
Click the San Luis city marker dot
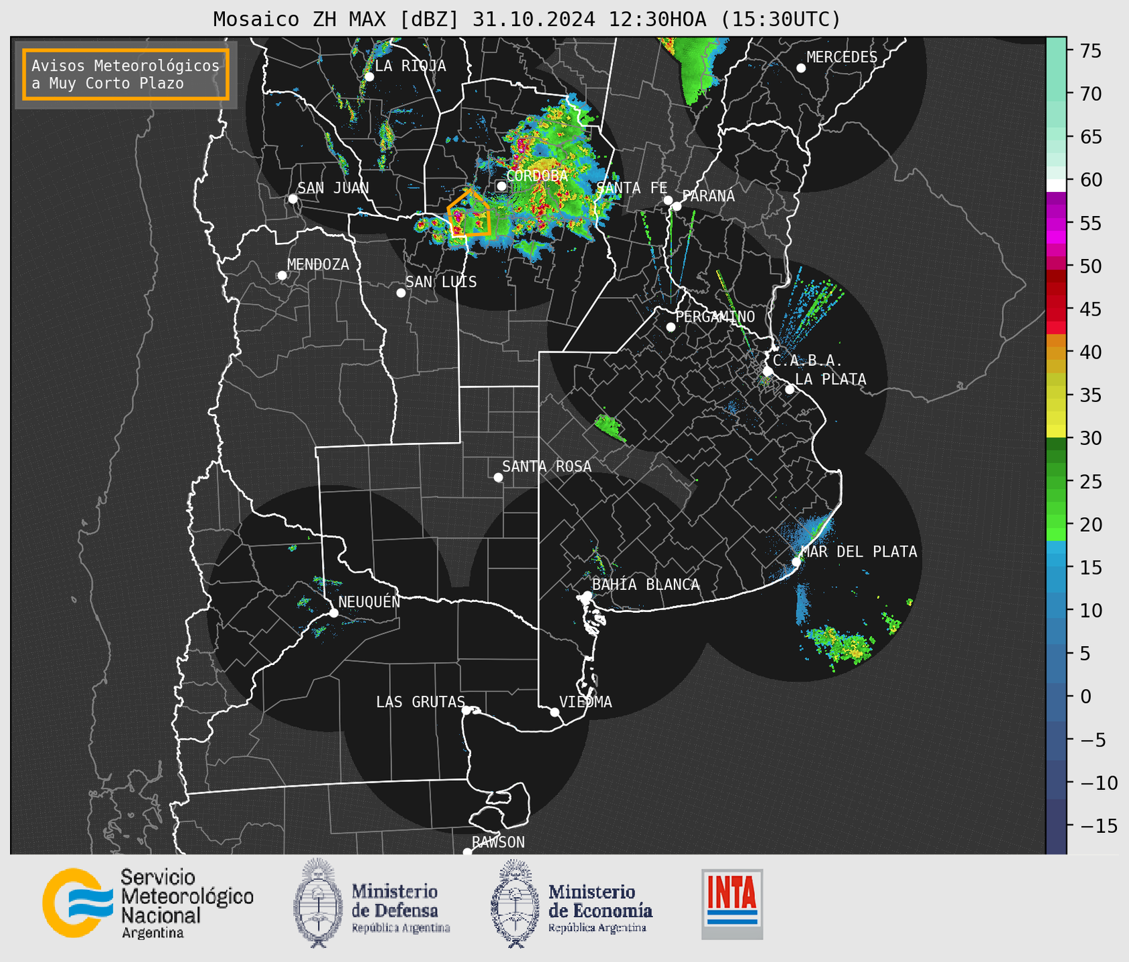pyautogui.click(x=401, y=293)
